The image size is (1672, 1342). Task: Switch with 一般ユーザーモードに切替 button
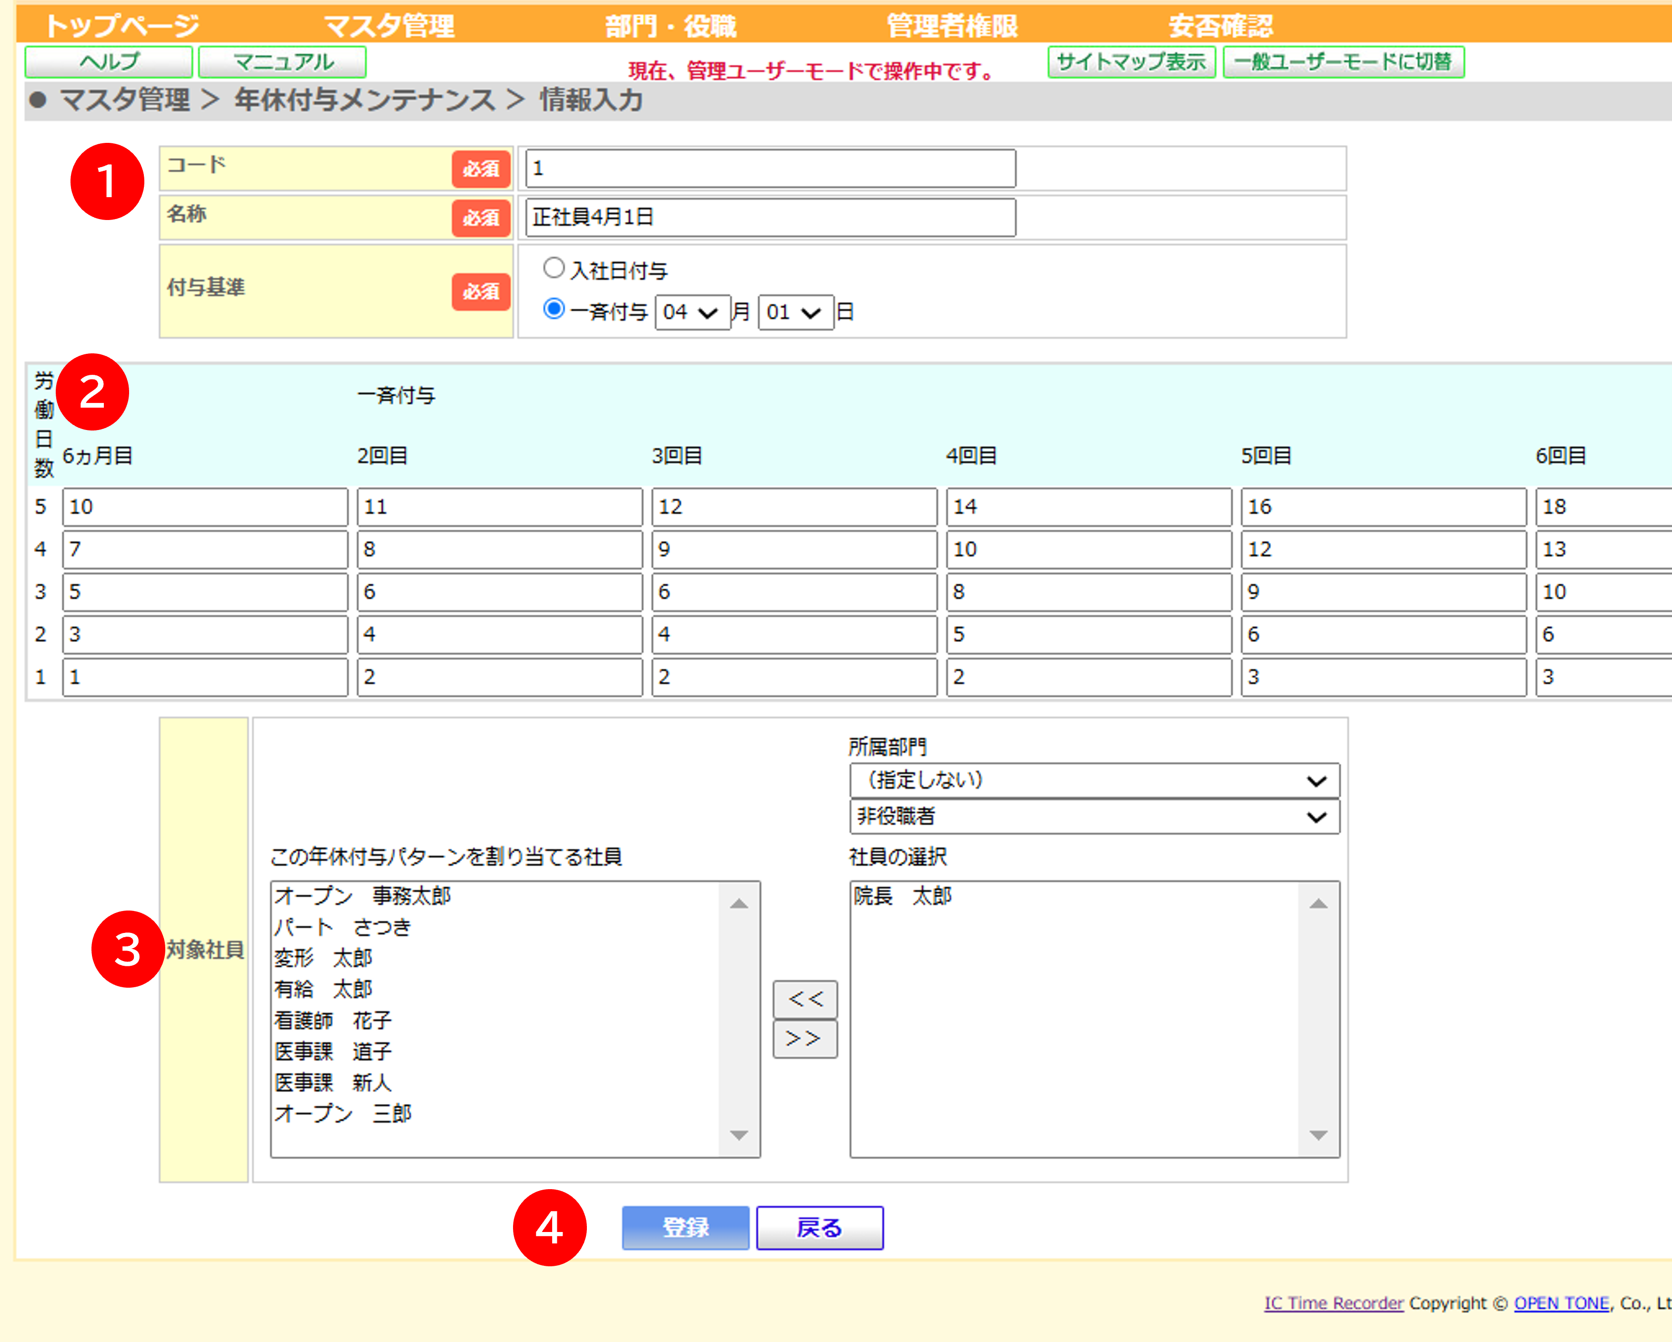click(x=1343, y=62)
